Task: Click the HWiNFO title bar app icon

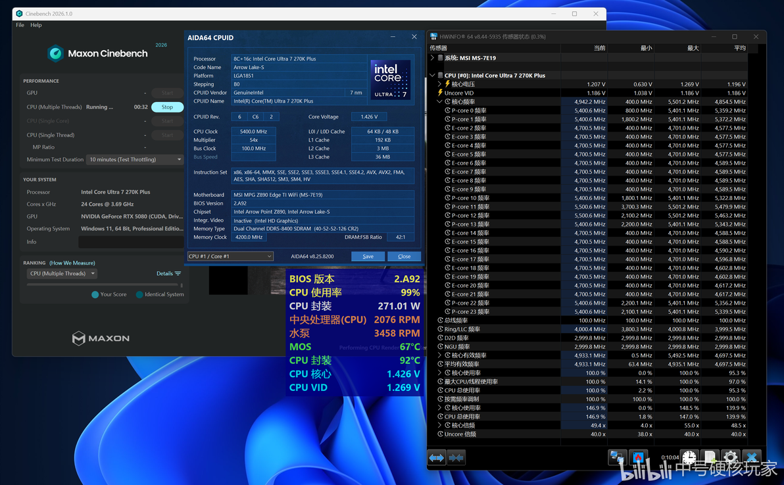Action: point(433,37)
